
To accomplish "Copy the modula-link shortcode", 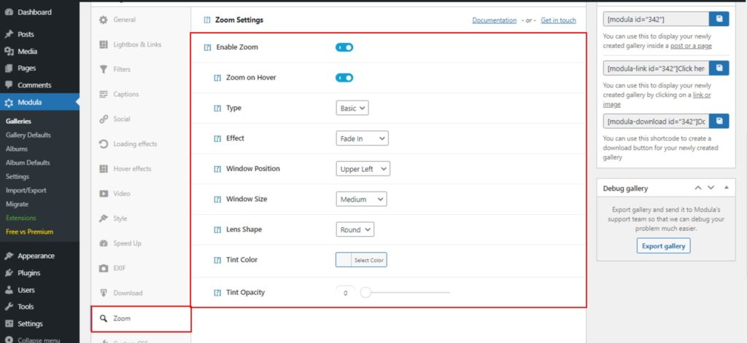I will coord(719,68).
